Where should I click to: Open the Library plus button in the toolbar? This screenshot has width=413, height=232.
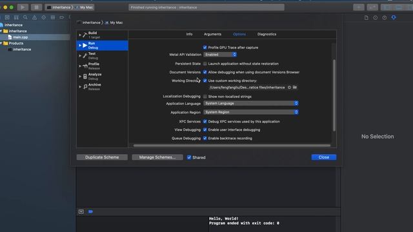point(359,7)
